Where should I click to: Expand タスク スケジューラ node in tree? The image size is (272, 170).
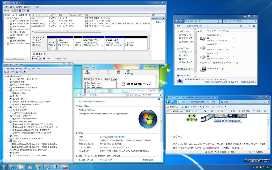point(8,21)
